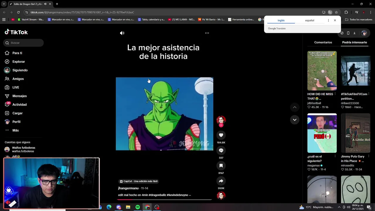
Task: Open Spotify from the taskbar
Action: coord(138,207)
